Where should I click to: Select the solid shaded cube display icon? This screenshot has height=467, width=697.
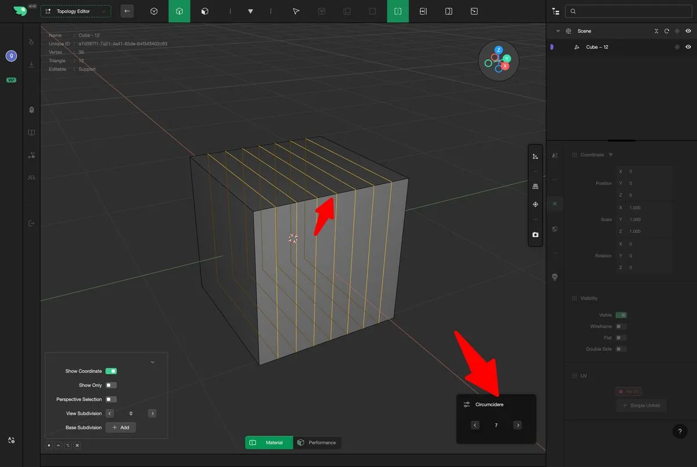(x=204, y=11)
